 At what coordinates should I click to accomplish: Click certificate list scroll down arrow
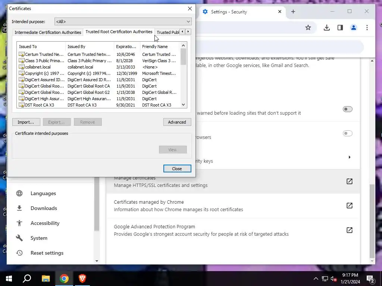183,105
